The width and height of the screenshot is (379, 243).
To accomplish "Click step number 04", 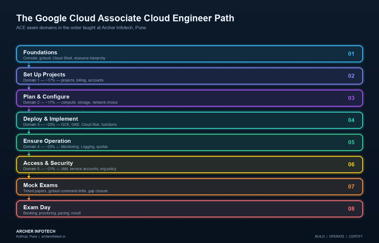I will pos(351,120).
